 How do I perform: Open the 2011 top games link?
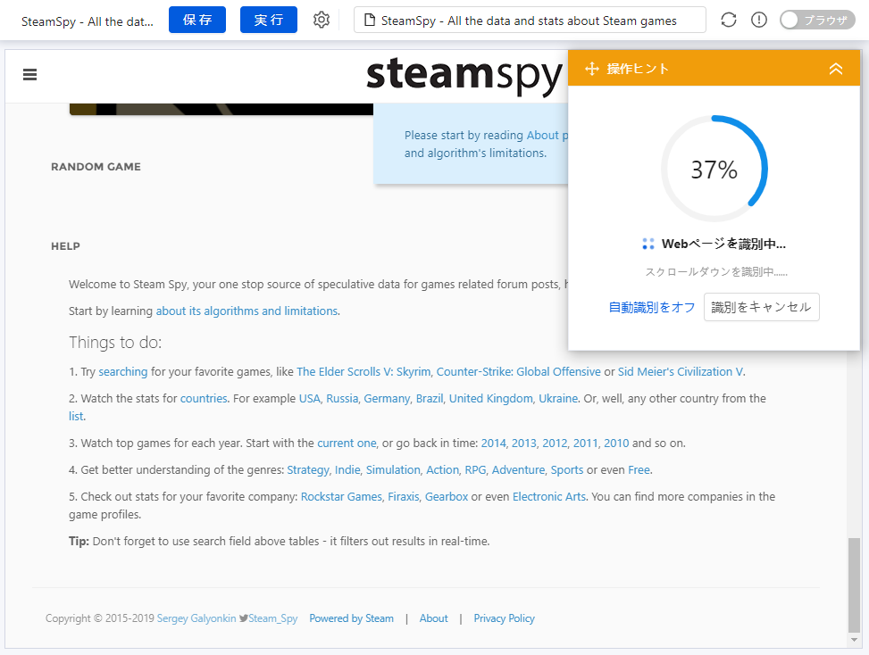[585, 443]
